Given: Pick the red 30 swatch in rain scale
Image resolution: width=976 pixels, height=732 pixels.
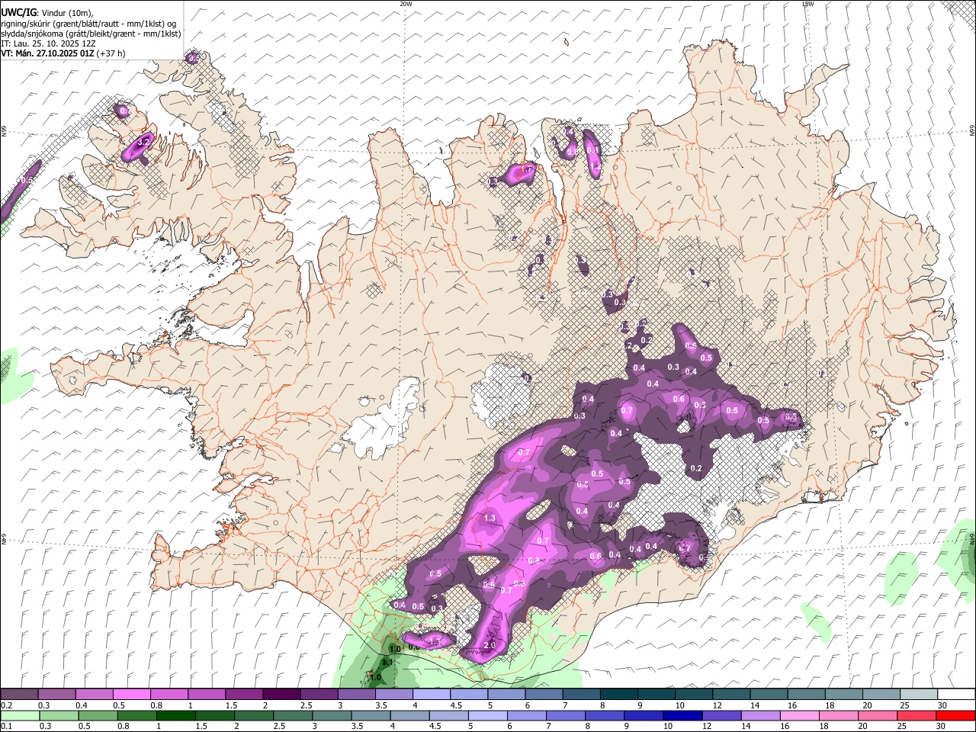Looking at the screenshot, I should pyautogui.click(x=955, y=715).
